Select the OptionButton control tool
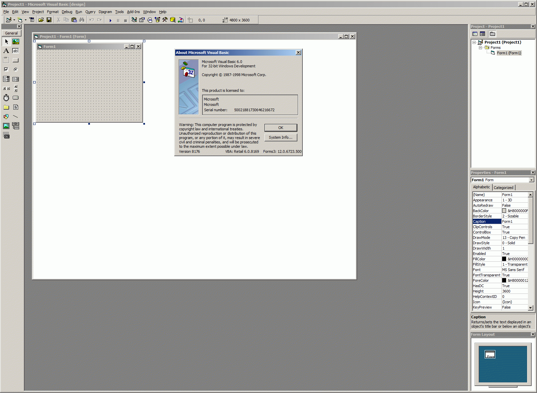Viewport: 537px width, 393px height. 16,70
